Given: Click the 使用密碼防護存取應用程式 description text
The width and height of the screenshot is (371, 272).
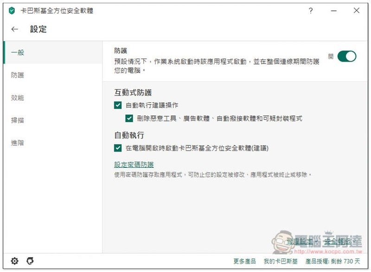Looking at the screenshot, I should (213, 175).
